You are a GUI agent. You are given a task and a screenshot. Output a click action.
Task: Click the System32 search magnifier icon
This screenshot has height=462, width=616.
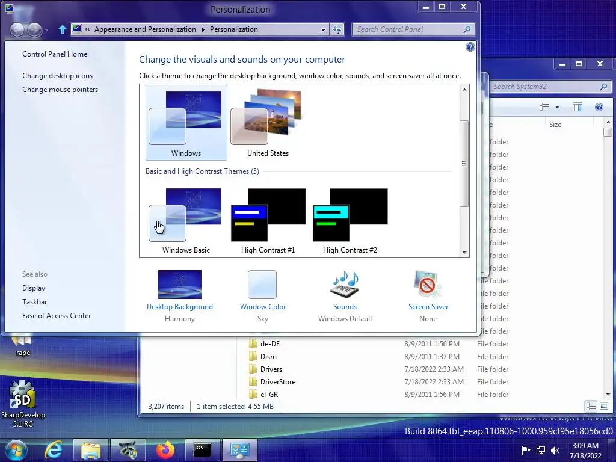point(603,87)
